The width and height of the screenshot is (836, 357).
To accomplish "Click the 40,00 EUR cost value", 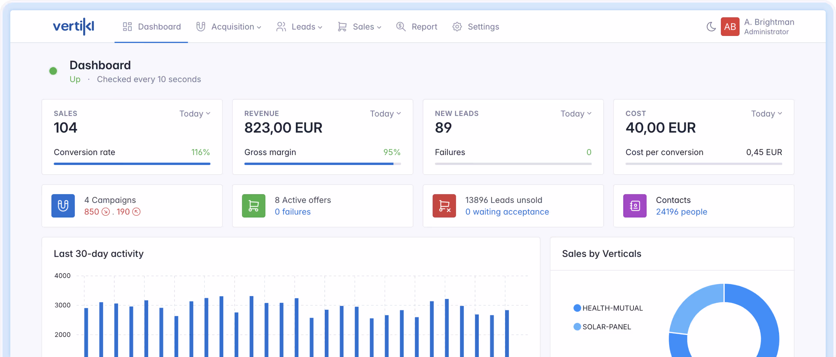I will click(x=660, y=128).
